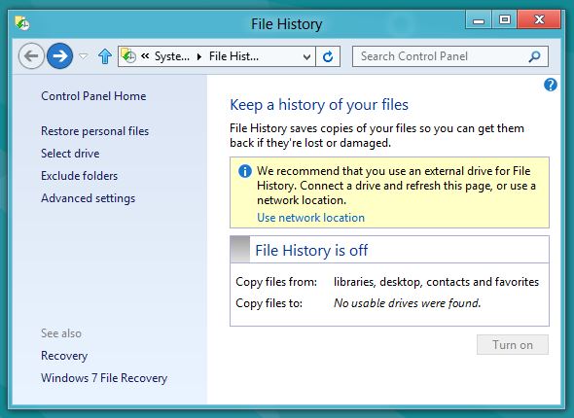Image resolution: width=574 pixels, height=418 pixels.
Task: Open Help with the blue question mark
Action: tap(551, 85)
